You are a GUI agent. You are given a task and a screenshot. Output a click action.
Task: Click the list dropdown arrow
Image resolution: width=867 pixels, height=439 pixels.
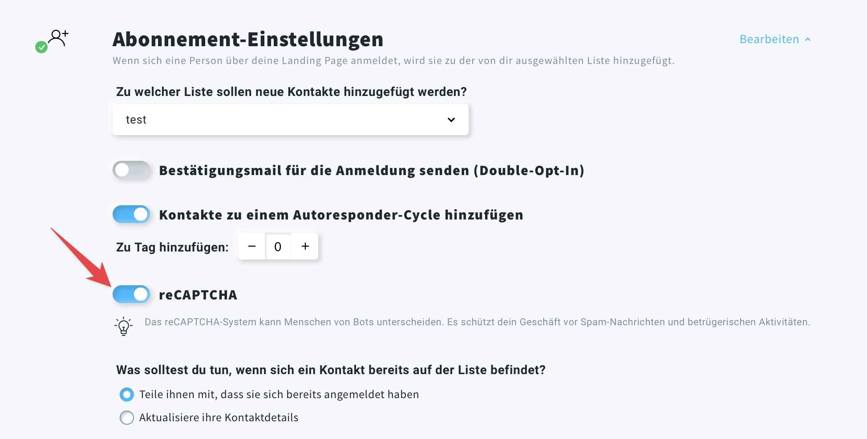[451, 120]
